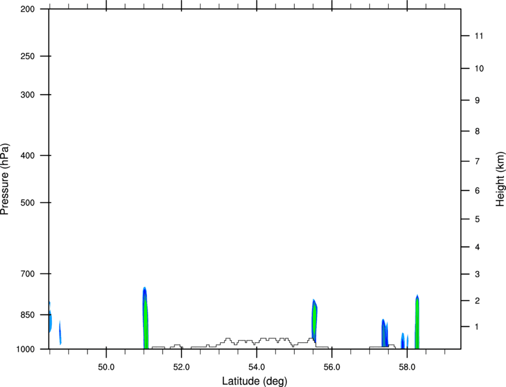This screenshot has width=506, height=387.
Task: Pick the 2 km height label
Action: [x=477, y=301]
